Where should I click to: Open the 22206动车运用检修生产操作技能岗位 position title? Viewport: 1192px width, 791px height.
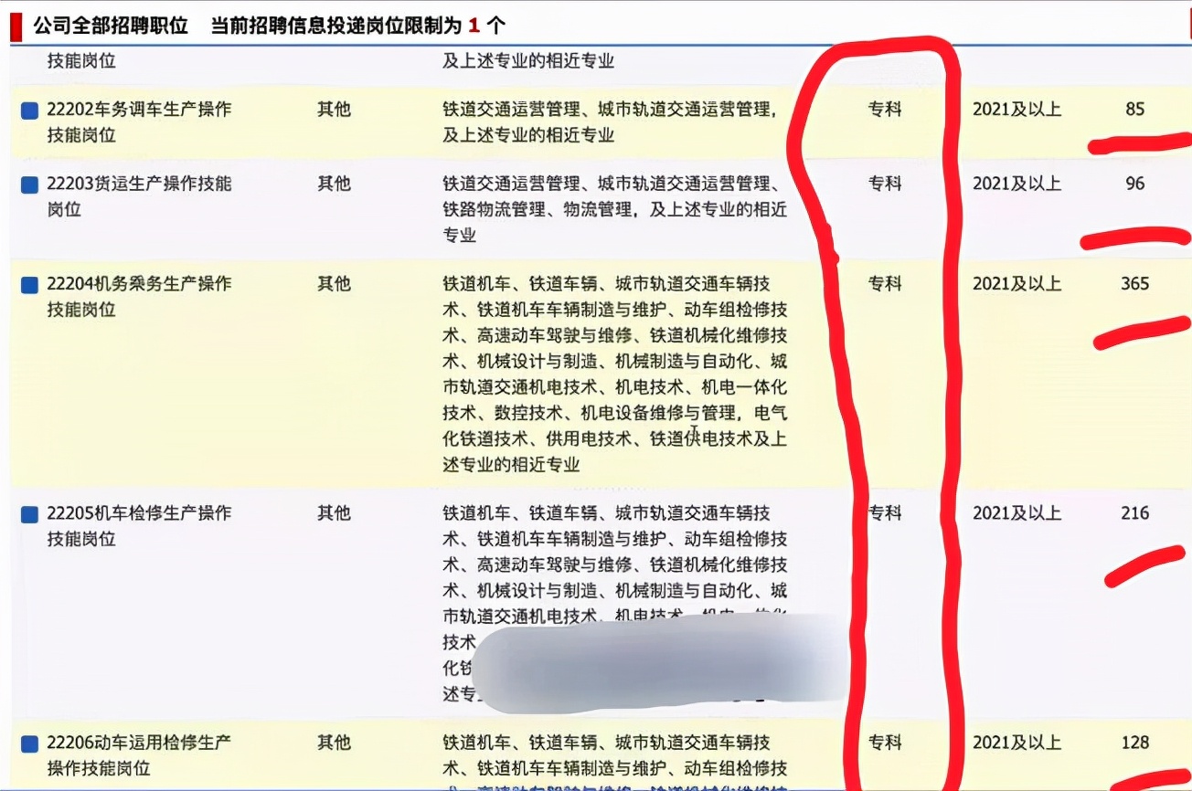tap(139, 755)
